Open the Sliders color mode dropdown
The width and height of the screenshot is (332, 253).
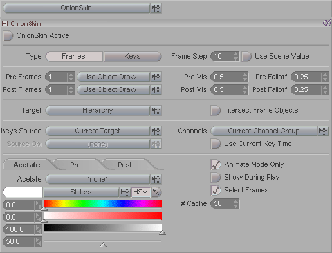pos(81,192)
